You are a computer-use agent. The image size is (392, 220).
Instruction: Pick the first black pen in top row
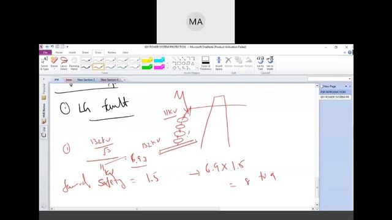[86, 60]
